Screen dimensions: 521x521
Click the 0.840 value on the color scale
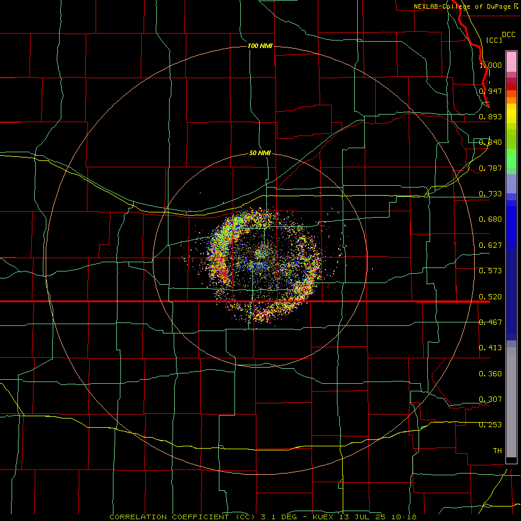[x=490, y=142]
